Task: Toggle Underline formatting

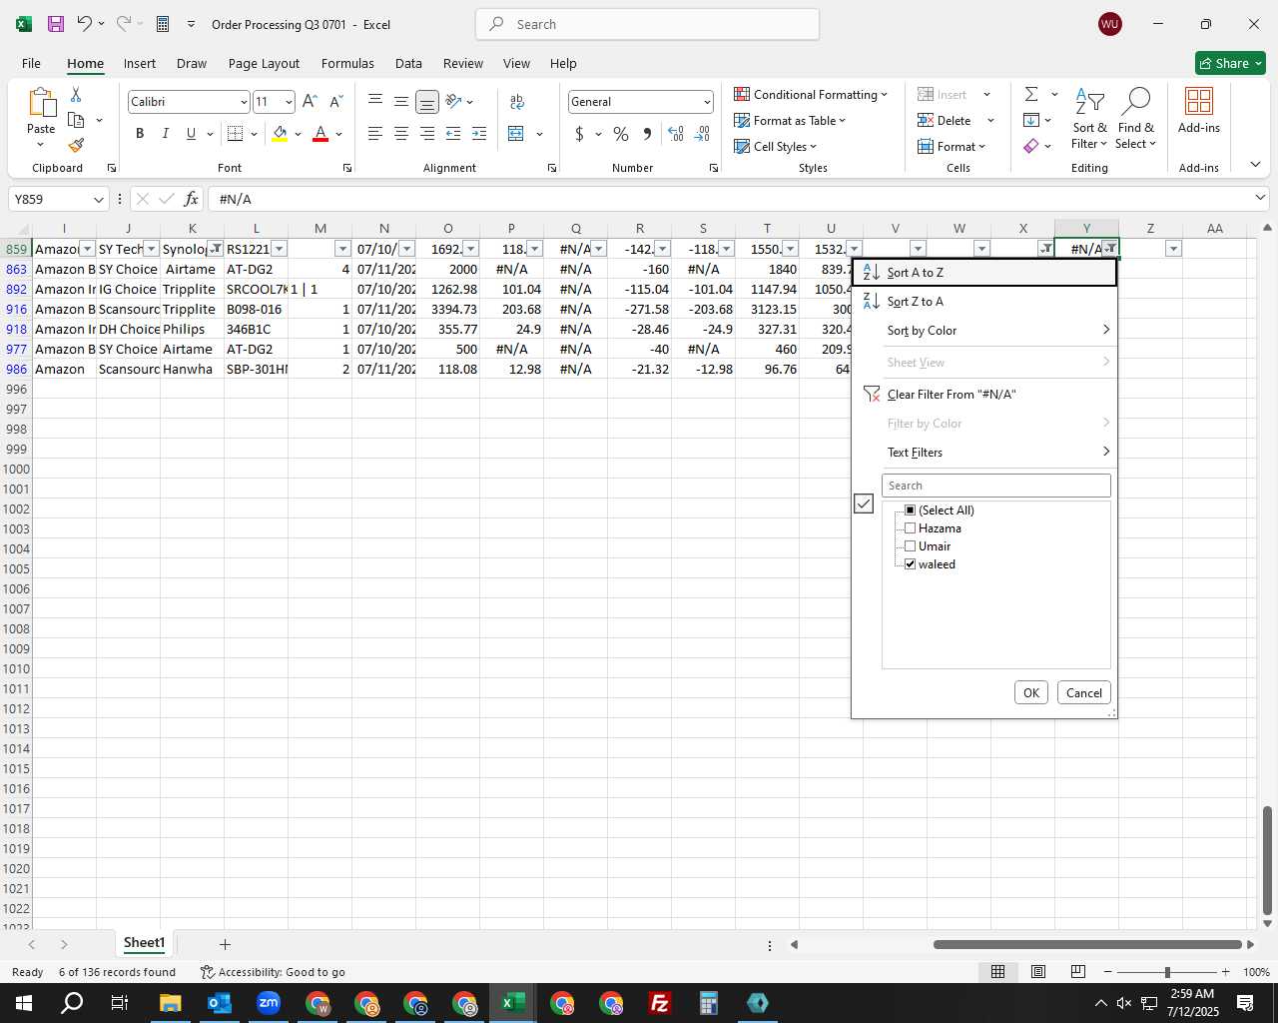Action: point(191,134)
